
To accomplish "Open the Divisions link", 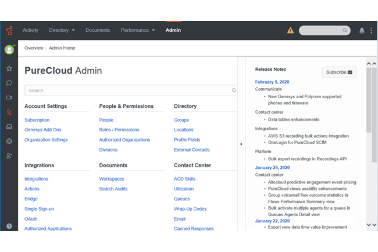I will click(x=108, y=150).
